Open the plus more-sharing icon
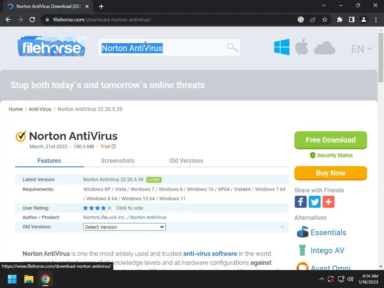This screenshot has width=384, height=288. click(328, 202)
